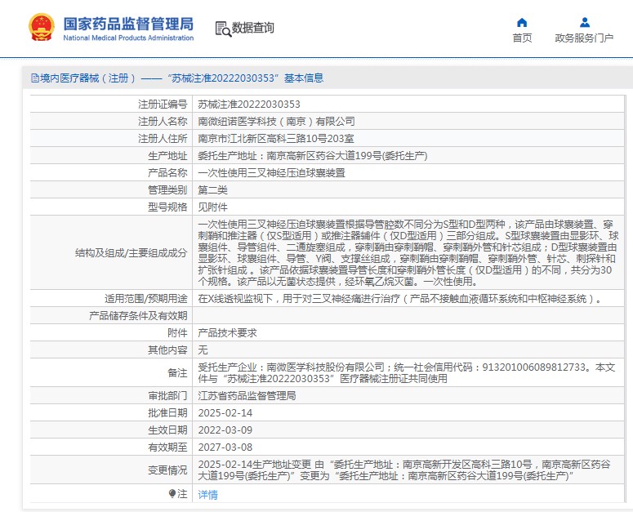Click the 型号规格 label
Image resolution: width=633 pixels, height=512 pixels.
(x=167, y=207)
